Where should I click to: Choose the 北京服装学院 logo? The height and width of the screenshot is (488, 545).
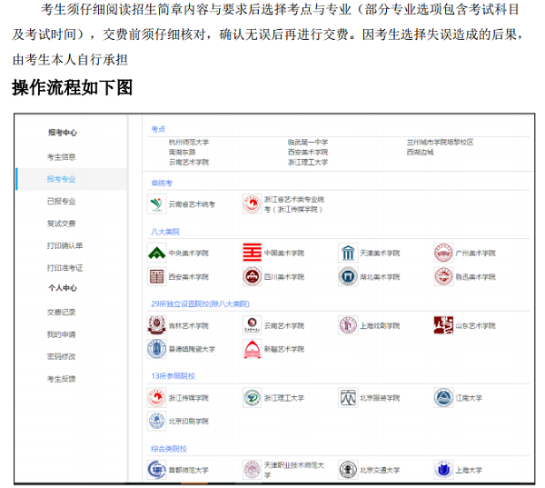(x=348, y=398)
